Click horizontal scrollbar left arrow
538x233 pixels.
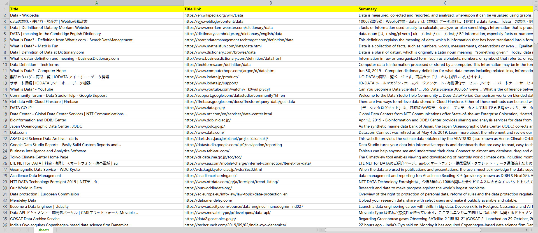(x=322, y=230)
